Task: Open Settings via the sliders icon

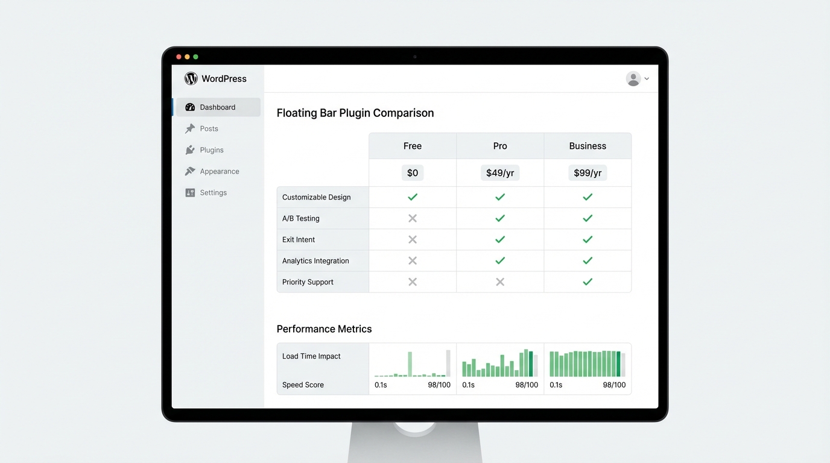Action: (x=189, y=192)
